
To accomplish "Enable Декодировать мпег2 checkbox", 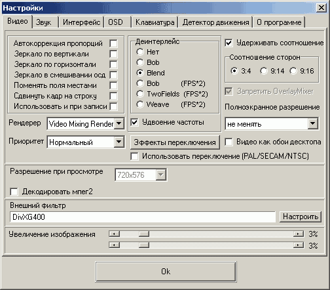I will pyautogui.click(x=14, y=192).
